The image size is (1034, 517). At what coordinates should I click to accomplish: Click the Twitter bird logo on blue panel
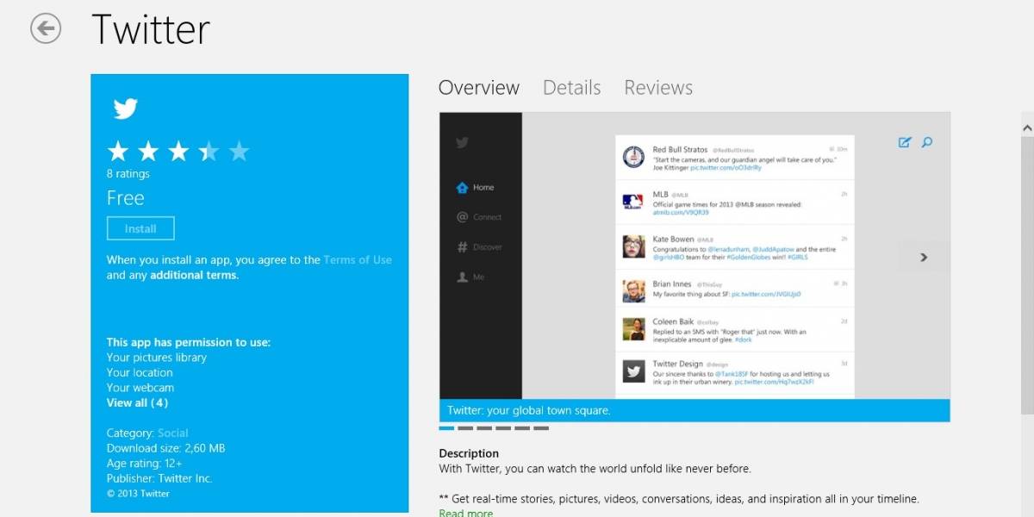pos(126,109)
